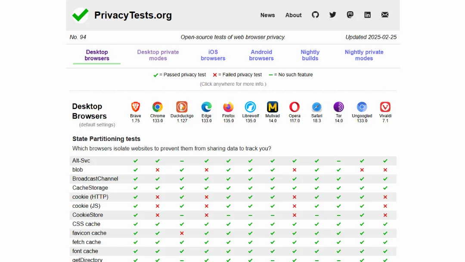Screen dimensions: 465x262
Task: Click the 'Safari 18.3' version label
Action: click(317, 118)
